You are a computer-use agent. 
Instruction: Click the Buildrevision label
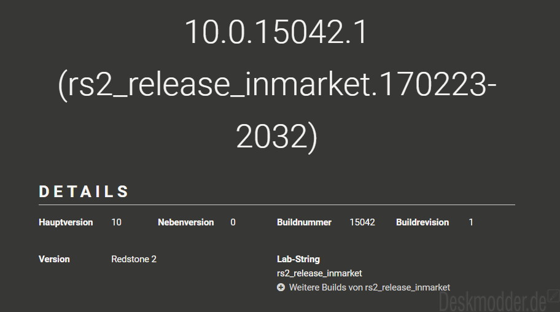(x=422, y=222)
